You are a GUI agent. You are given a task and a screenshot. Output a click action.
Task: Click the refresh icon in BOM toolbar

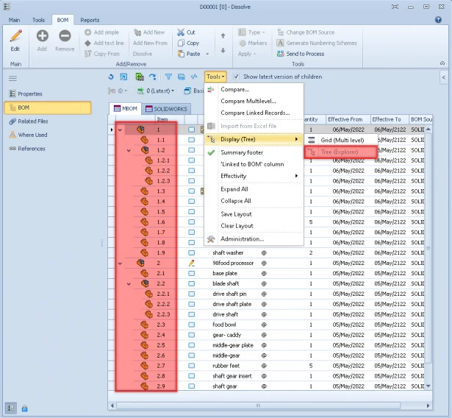point(110,77)
